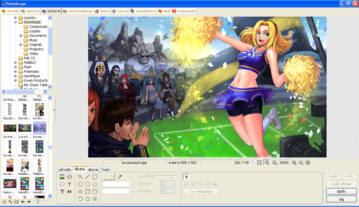Select the insert photo object icon

(62, 177)
